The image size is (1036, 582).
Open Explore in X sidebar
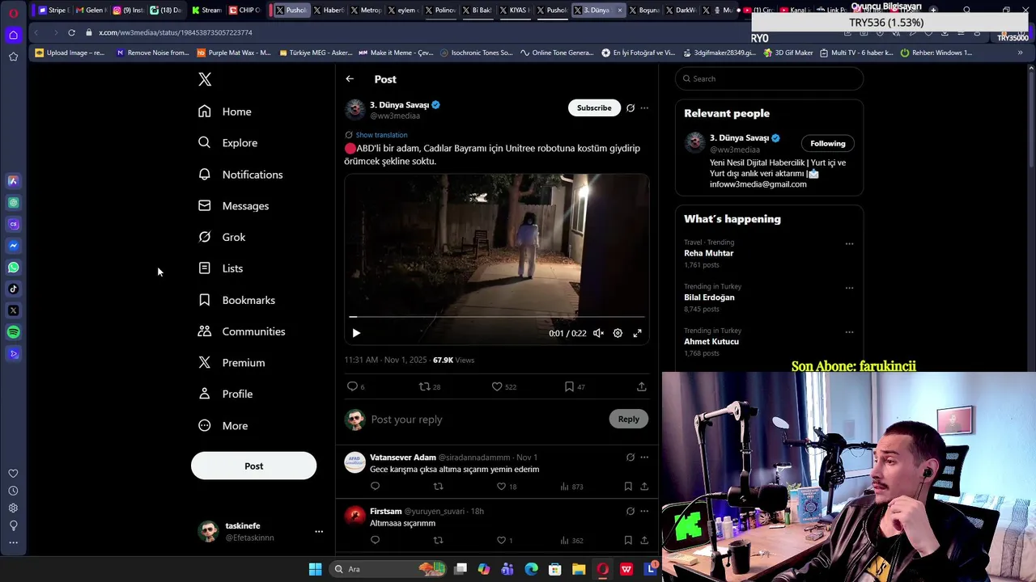(x=228, y=143)
